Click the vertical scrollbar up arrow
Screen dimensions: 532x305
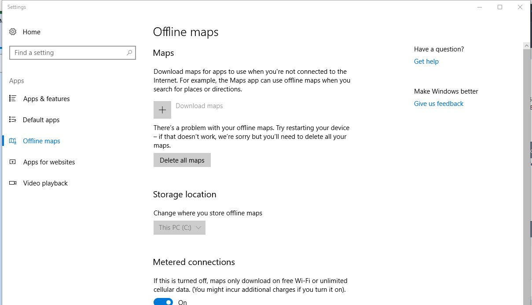pyautogui.click(x=526, y=46)
